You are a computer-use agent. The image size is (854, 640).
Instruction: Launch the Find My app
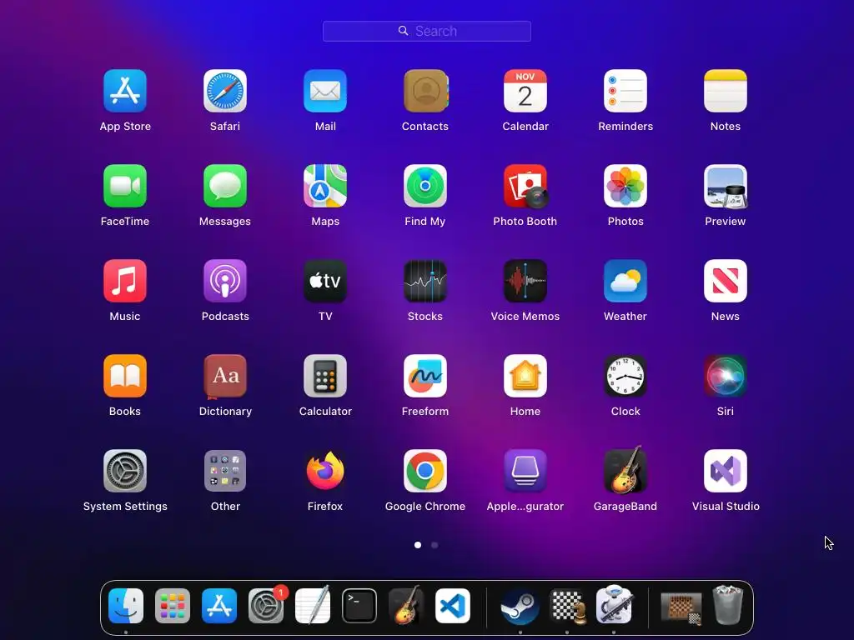tap(425, 186)
